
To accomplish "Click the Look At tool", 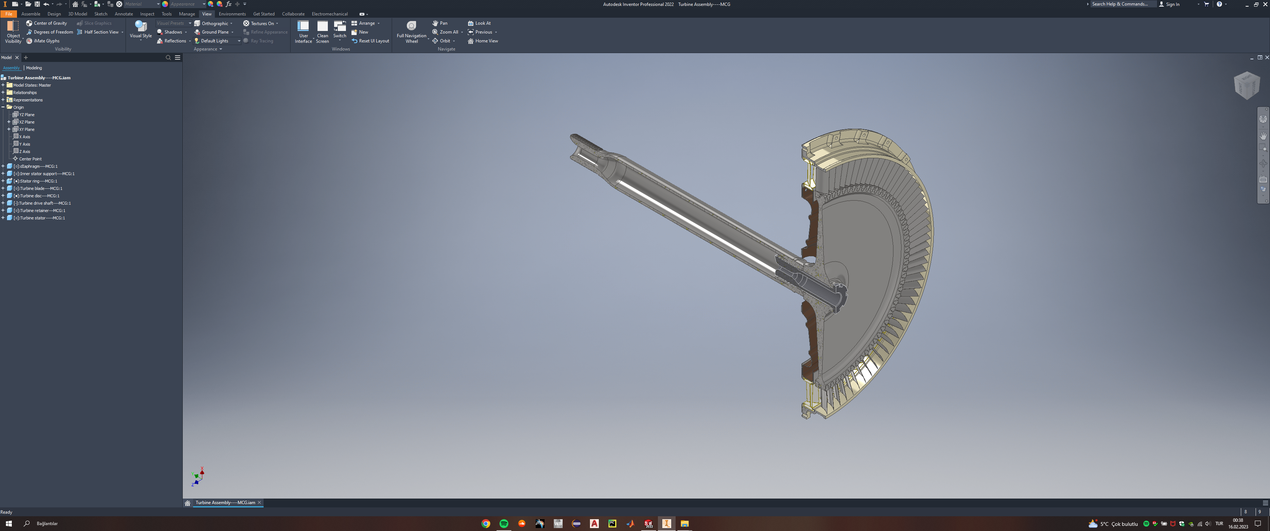I will tap(479, 23).
